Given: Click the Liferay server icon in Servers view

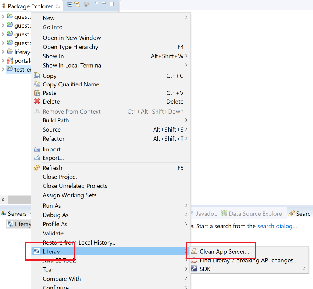Looking at the screenshot, I should click(x=10, y=224).
